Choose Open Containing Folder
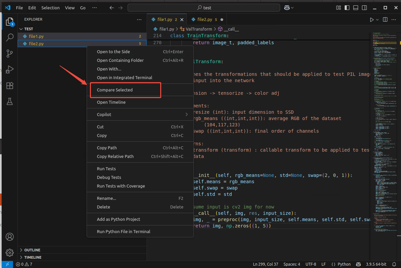Image resolution: width=401 pixels, height=268 pixels. 140,60
